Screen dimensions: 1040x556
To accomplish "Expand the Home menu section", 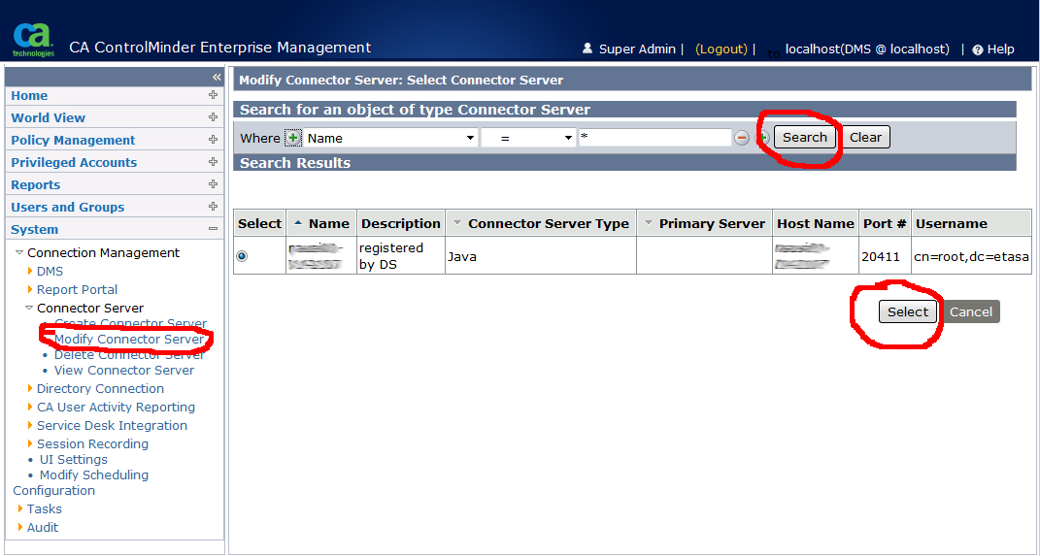I will point(213,95).
